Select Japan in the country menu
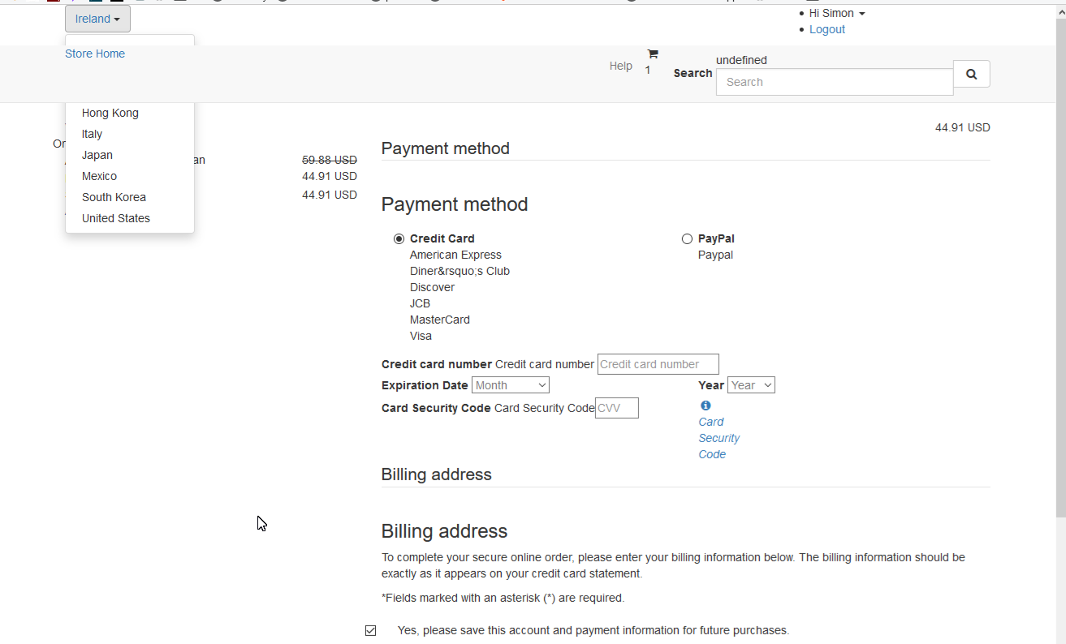Viewport: 1066px width, 644px height. (x=97, y=156)
